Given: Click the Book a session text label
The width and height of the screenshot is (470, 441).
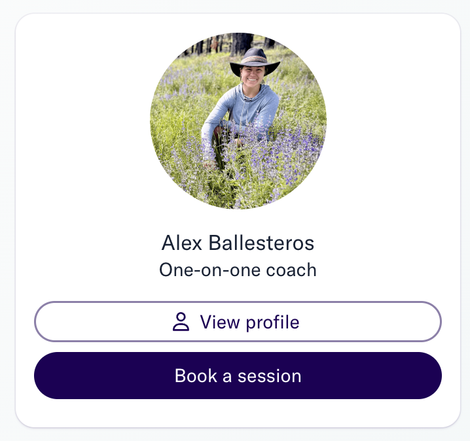Looking at the screenshot, I should [238, 376].
